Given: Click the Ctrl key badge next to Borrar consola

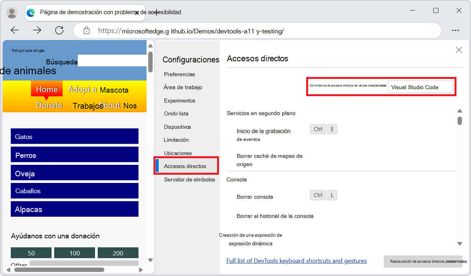Looking at the screenshot, I should click(x=318, y=195).
